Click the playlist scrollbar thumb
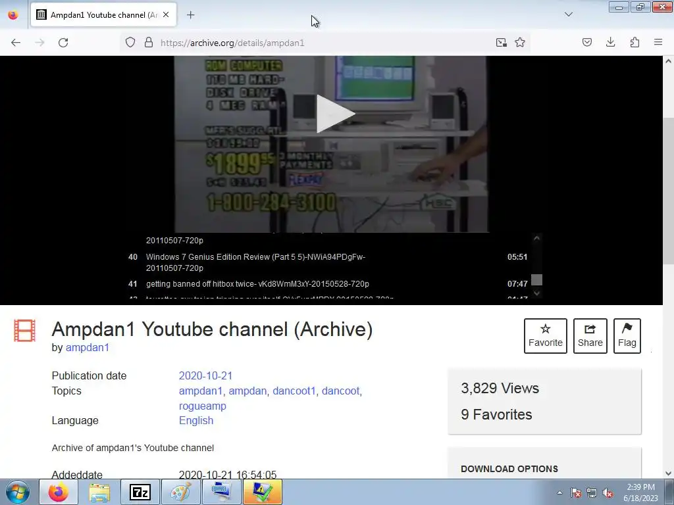Screen dimensions: 674x505 point(536,280)
